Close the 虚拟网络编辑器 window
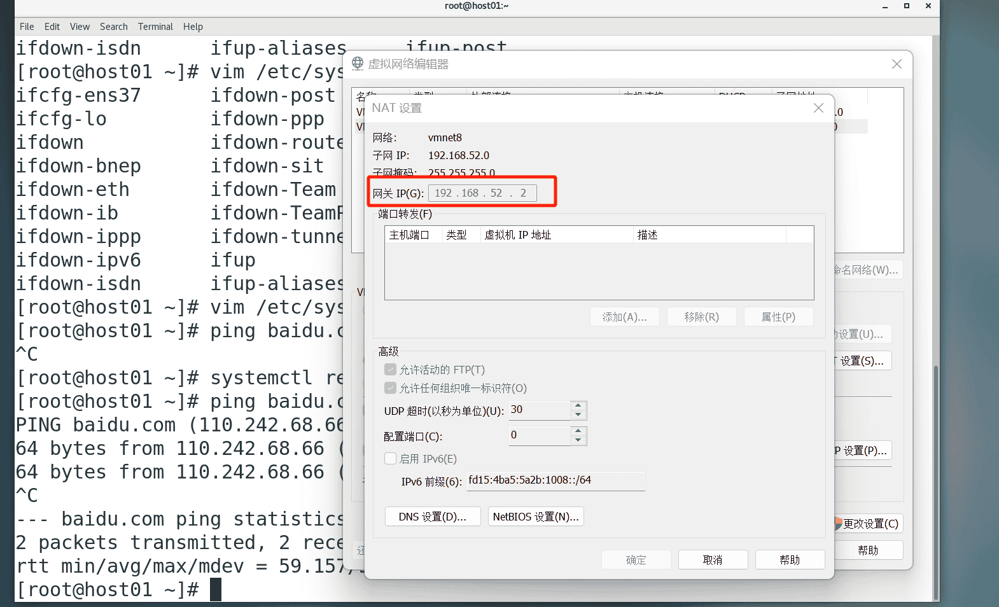Viewport: 999px width, 607px height. click(x=897, y=64)
